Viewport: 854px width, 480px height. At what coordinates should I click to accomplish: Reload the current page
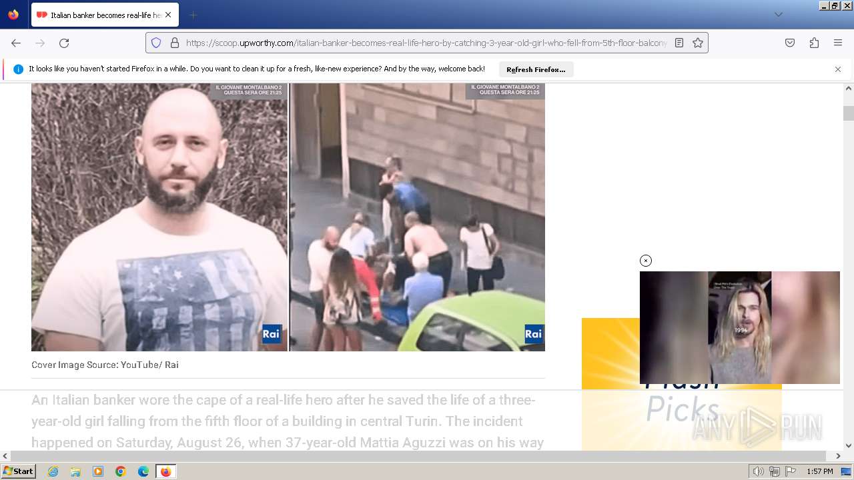pos(64,43)
